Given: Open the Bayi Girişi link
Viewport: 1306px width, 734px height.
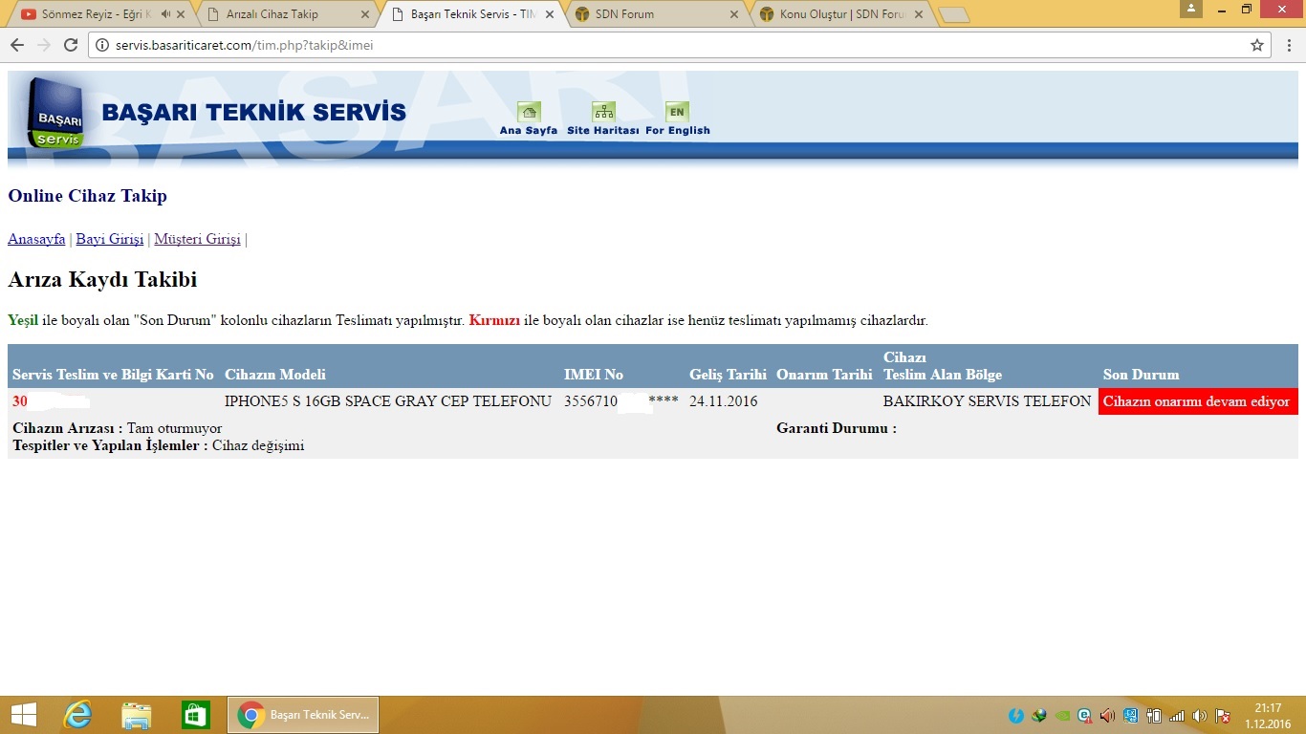Looking at the screenshot, I should [110, 239].
